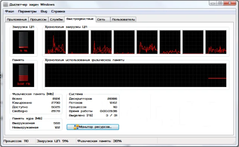The width and height of the screenshot is (239, 147).
Task: Click the Загрузка ЦП percentage gauge
Action: point(23,42)
